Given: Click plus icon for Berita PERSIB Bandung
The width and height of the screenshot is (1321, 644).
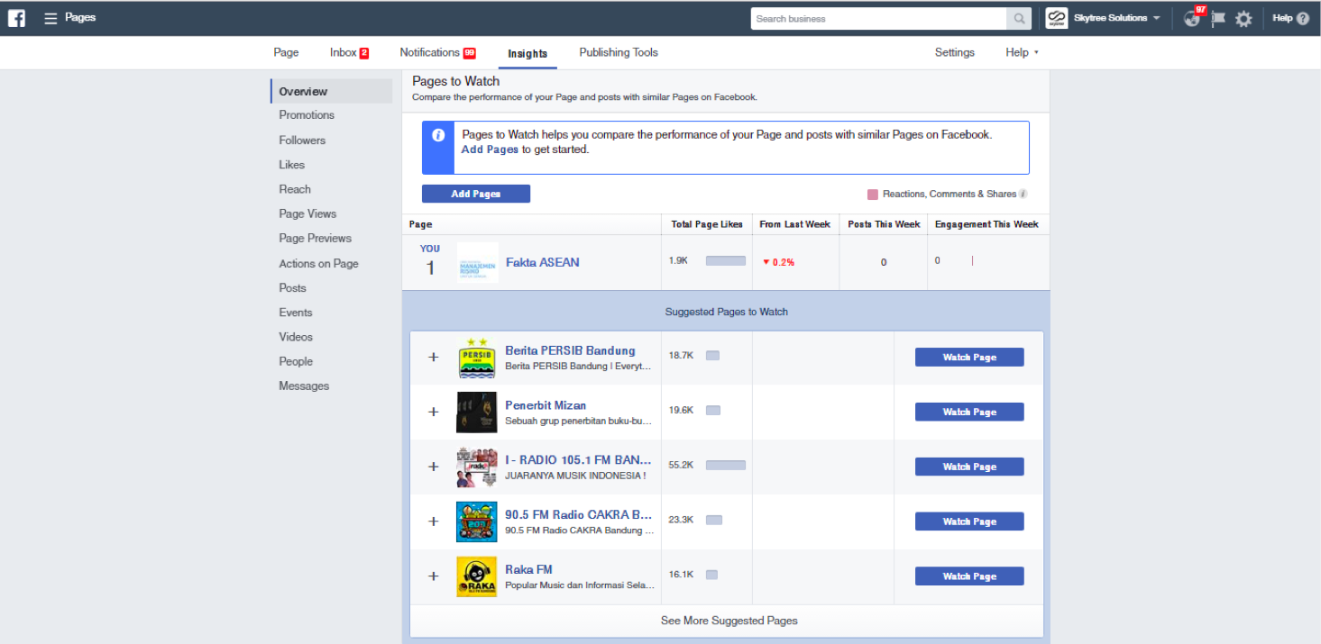Looking at the screenshot, I should (x=433, y=358).
